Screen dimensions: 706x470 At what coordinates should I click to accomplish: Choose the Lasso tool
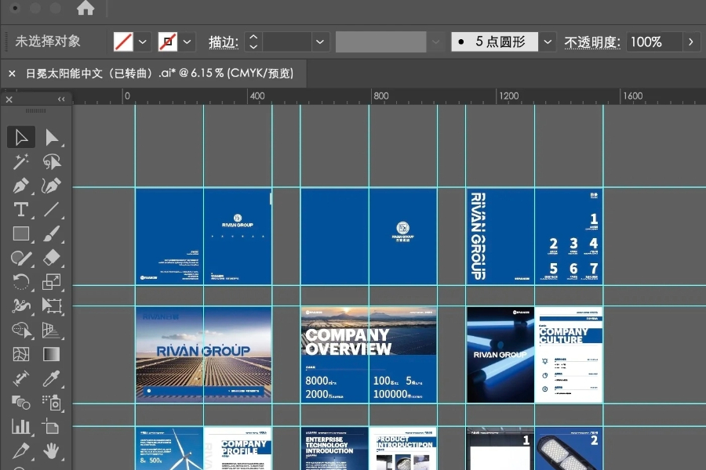coord(52,161)
